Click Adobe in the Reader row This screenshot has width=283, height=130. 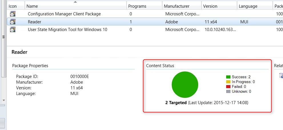[172, 22]
